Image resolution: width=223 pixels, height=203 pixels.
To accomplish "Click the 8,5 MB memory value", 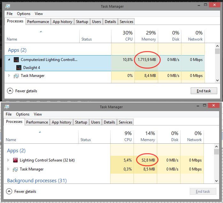I will [149, 169].
